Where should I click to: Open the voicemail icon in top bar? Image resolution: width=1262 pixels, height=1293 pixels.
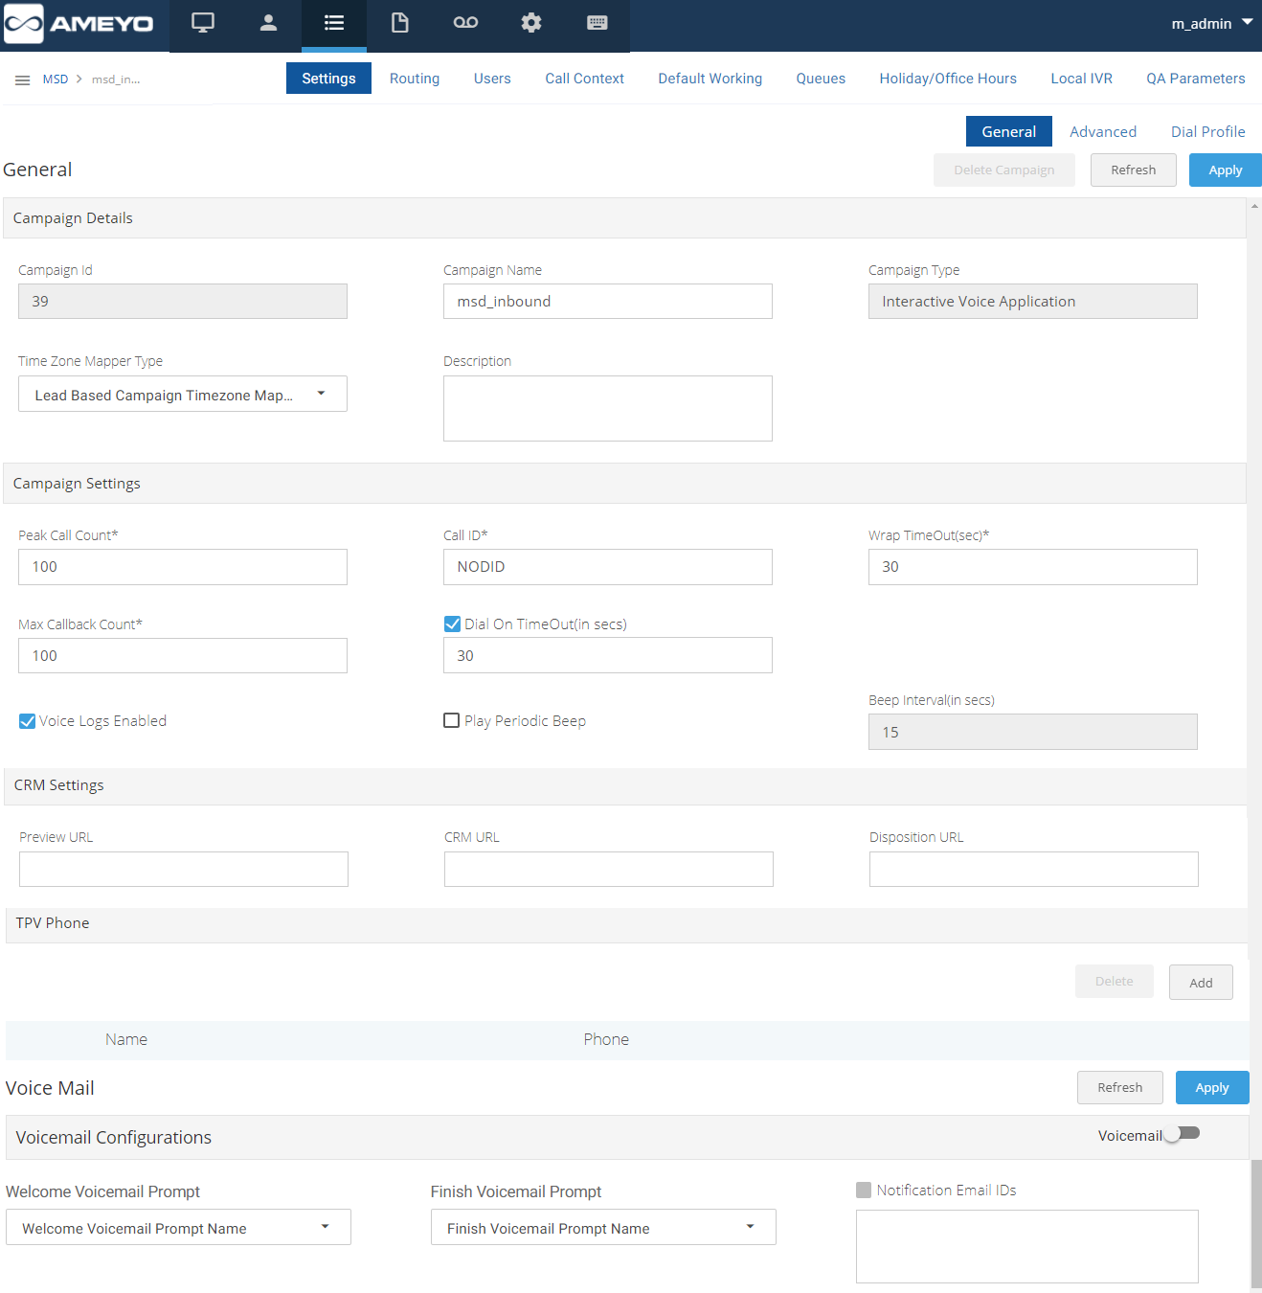tap(465, 23)
